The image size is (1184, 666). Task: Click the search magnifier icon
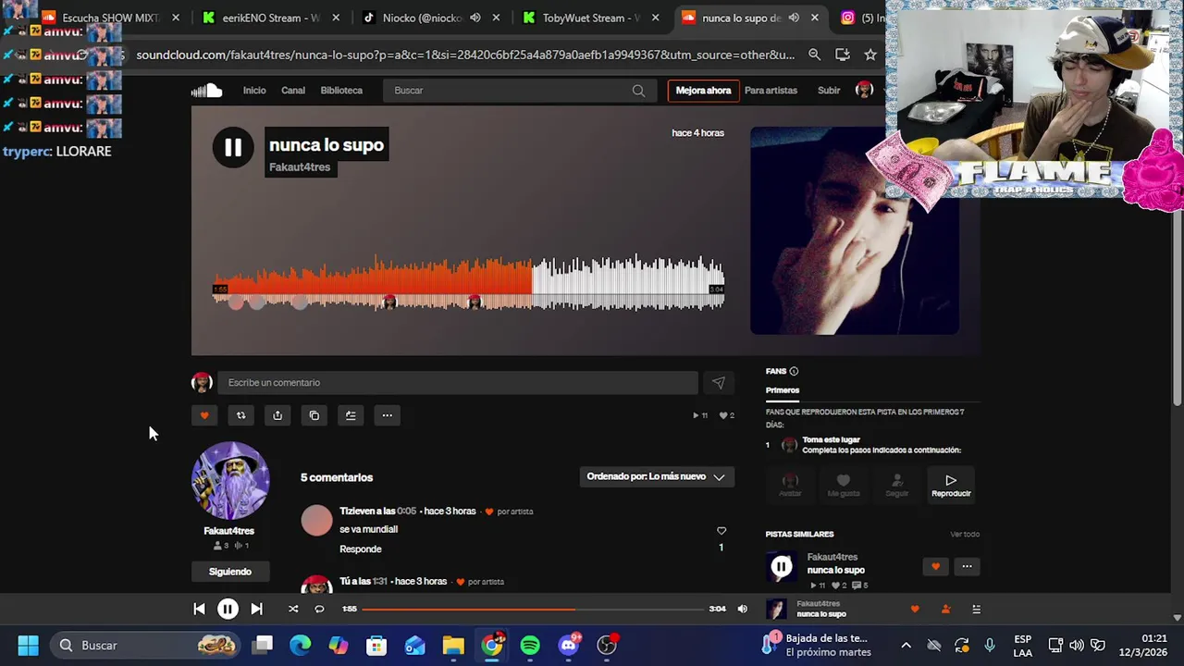coord(638,91)
